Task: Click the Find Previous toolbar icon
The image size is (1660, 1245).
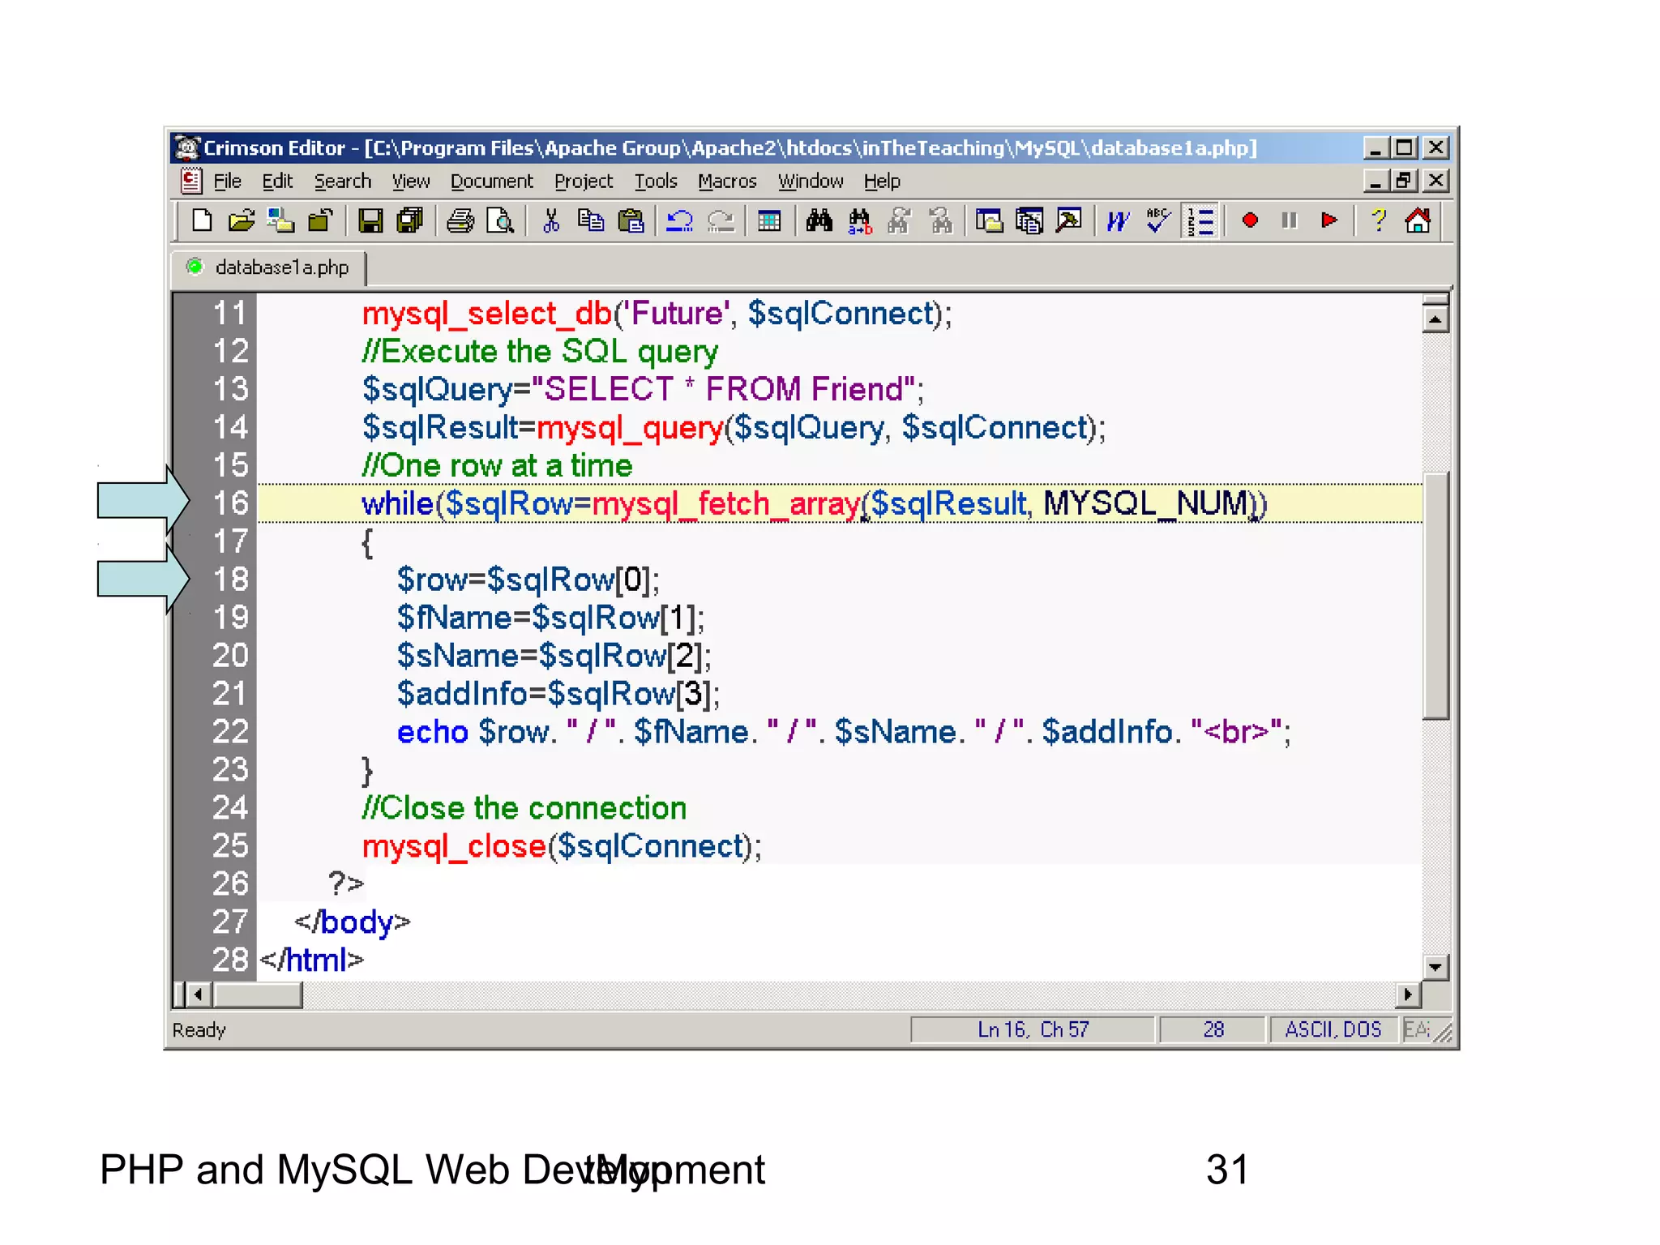Action: point(940,220)
